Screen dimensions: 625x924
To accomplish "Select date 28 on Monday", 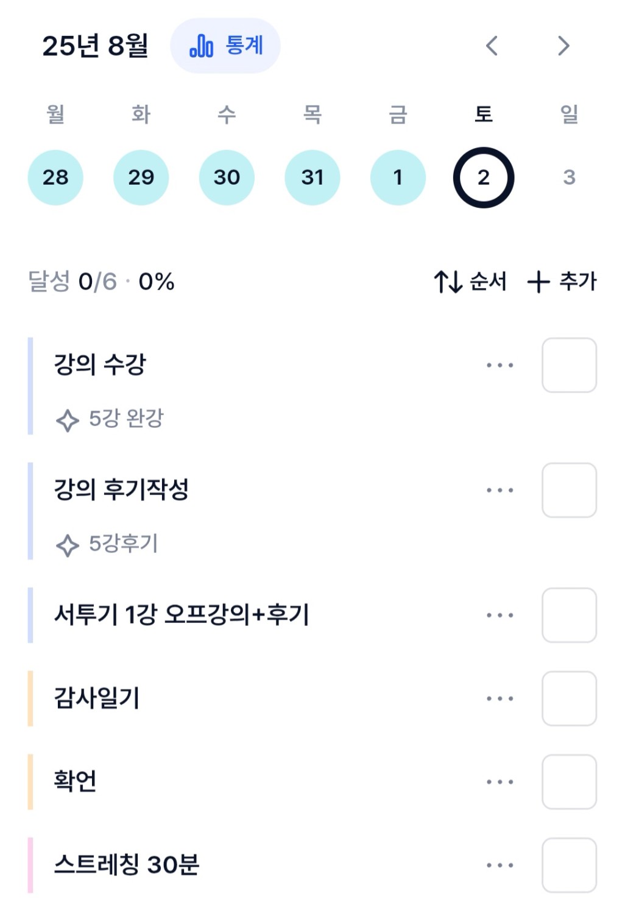I will coord(55,177).
